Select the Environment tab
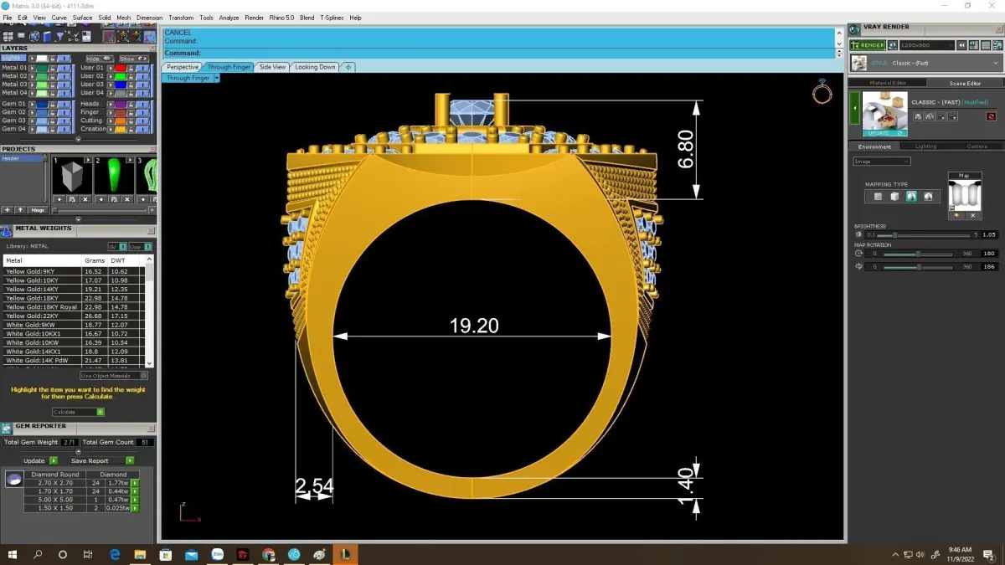 (874, 146)
